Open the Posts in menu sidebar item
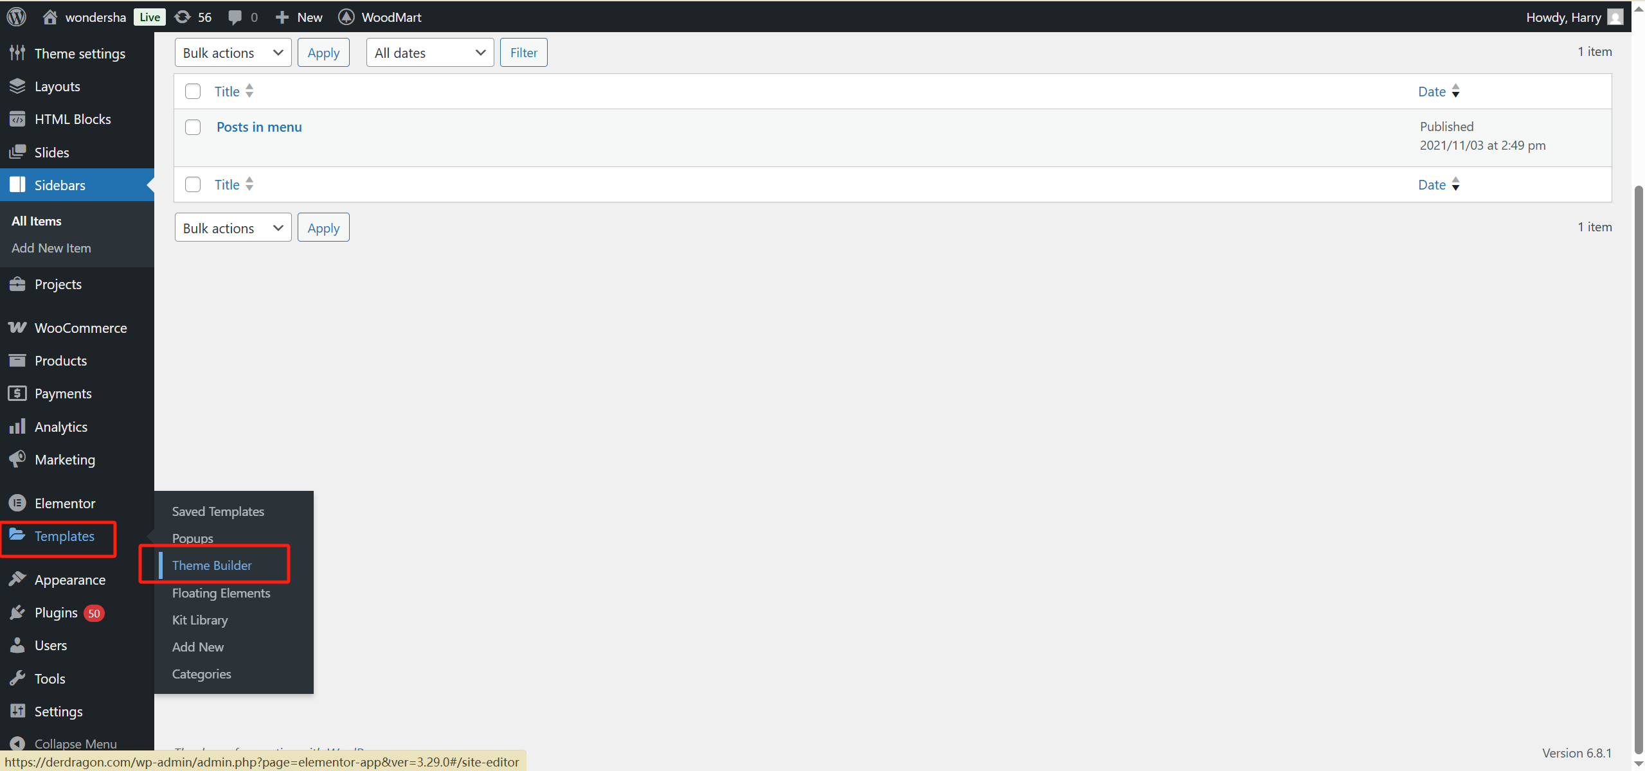This screenshot has width=1645, height=771. click(x=258, y=127)
